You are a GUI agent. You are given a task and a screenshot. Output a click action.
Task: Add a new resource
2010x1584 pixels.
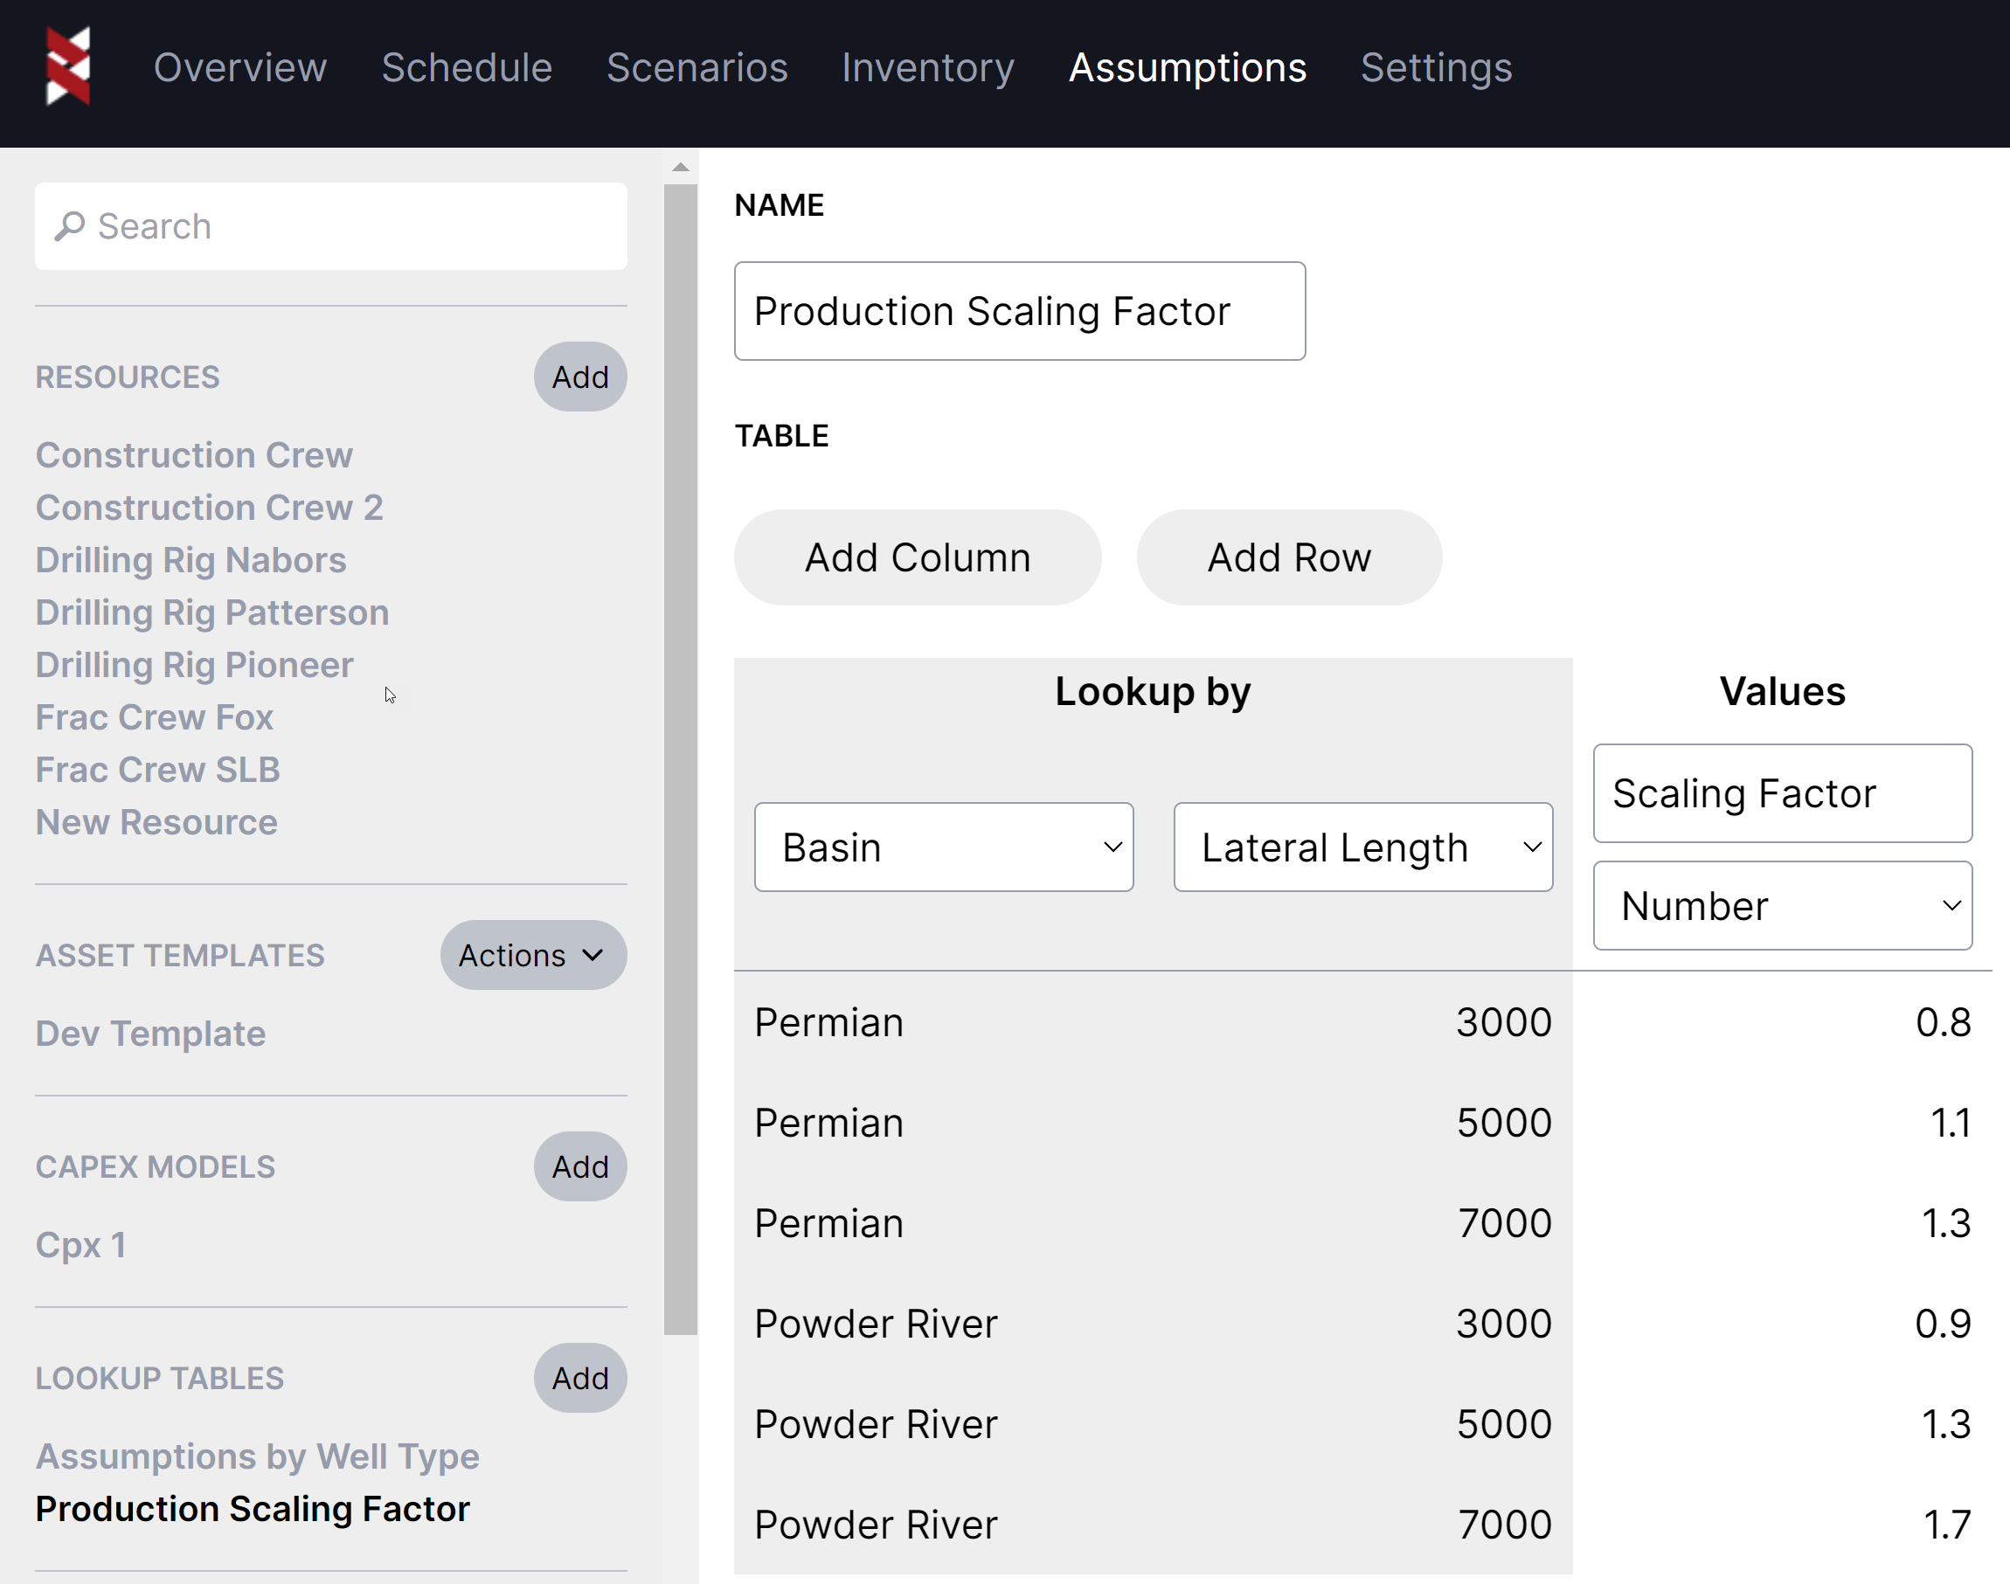tap(579, 377)
